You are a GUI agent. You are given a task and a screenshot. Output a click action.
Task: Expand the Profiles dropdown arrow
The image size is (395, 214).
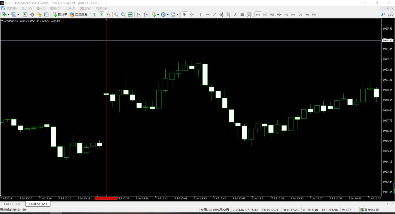18,15
